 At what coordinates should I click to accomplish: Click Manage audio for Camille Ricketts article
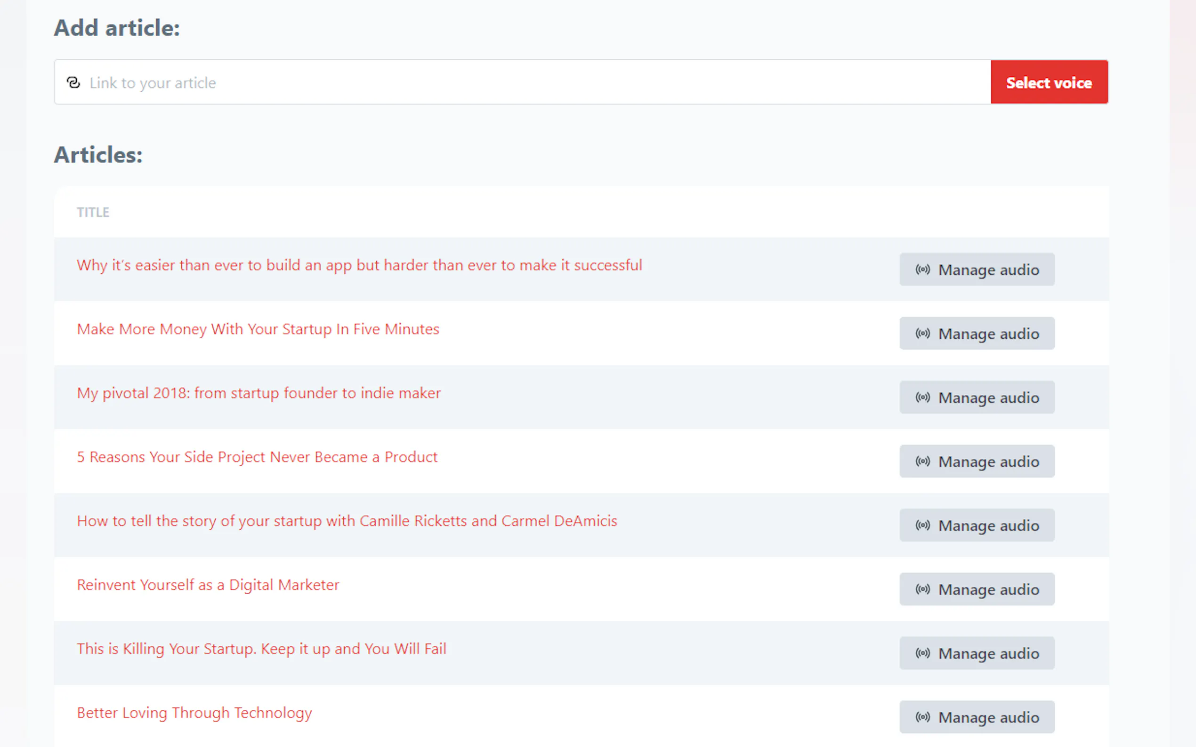(977, 525)
